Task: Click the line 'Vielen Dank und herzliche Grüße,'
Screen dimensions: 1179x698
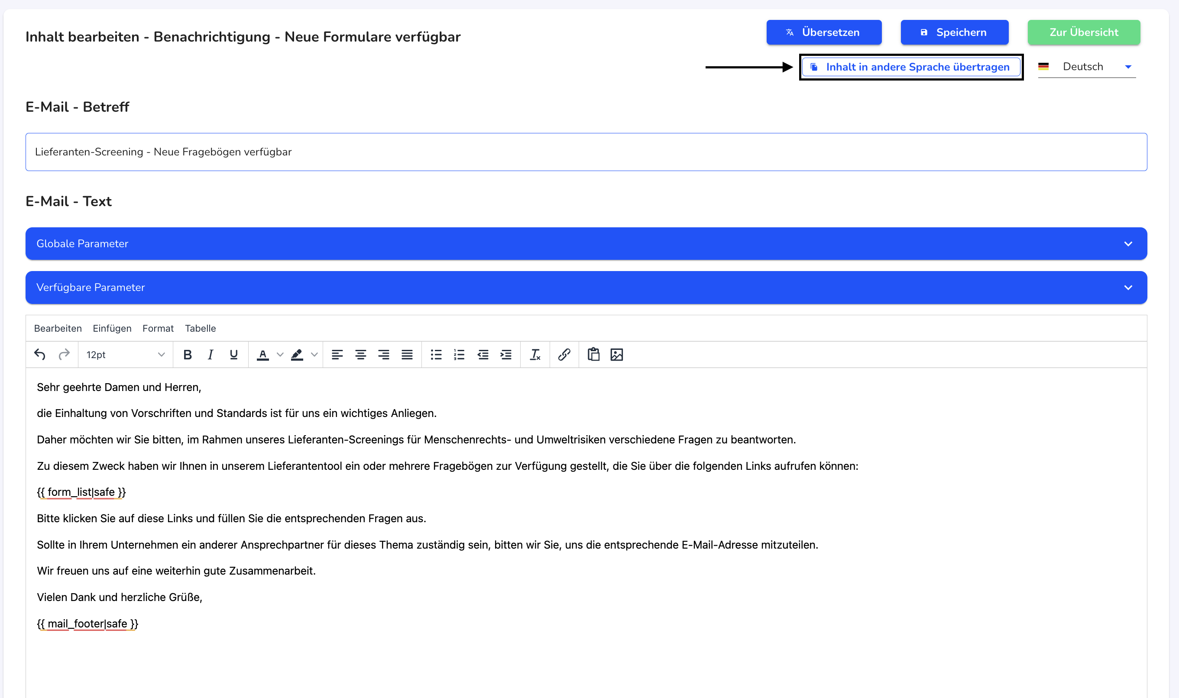Action: [x=120, y=598]
